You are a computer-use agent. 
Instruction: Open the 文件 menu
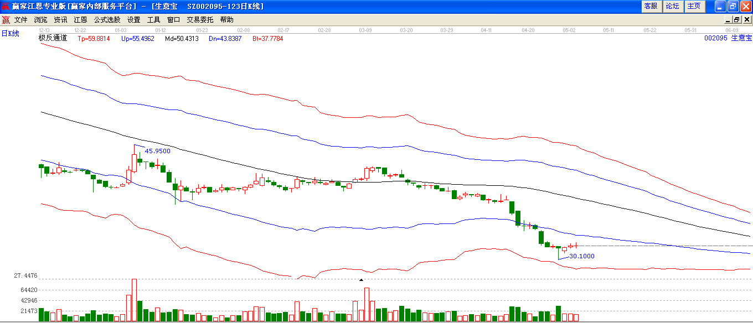(x=21, y=20)
